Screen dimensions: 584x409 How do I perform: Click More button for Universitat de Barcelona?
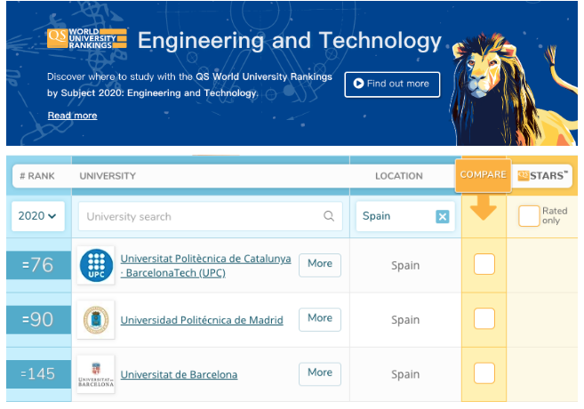click(319, 373)
